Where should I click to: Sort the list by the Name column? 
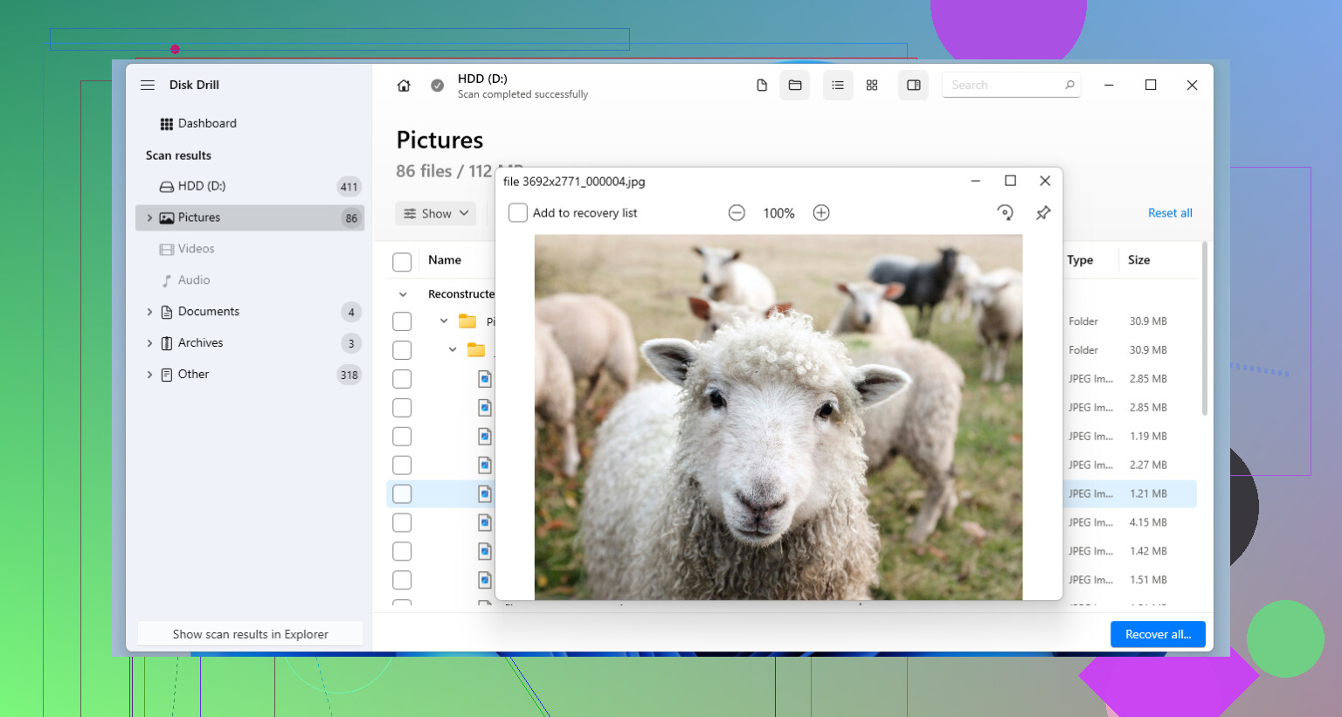[x=445, y=260]
